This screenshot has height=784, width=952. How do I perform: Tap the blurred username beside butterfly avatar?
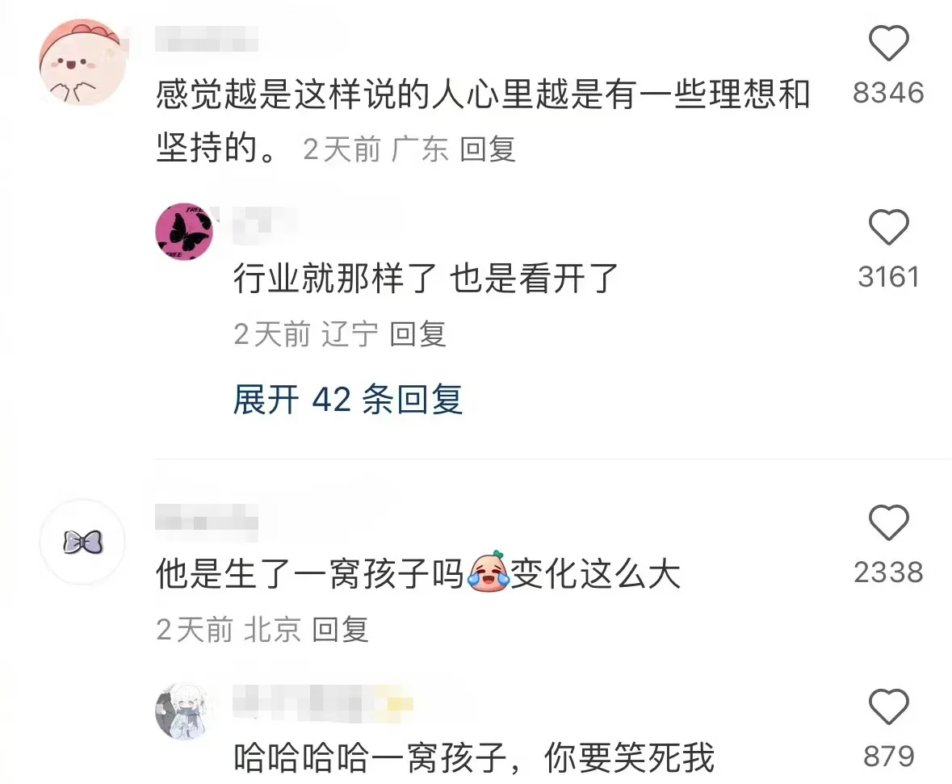tap(266, 224)
